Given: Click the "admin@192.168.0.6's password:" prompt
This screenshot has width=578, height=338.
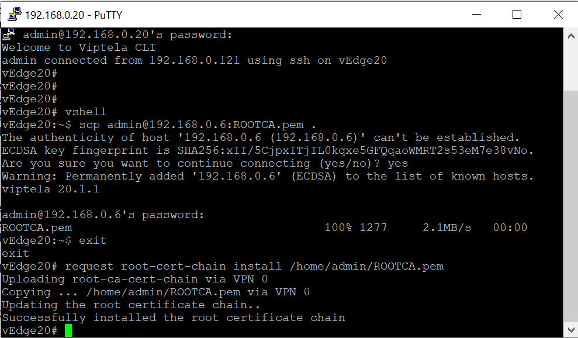Looking at the screenshot, I should 103,215.
